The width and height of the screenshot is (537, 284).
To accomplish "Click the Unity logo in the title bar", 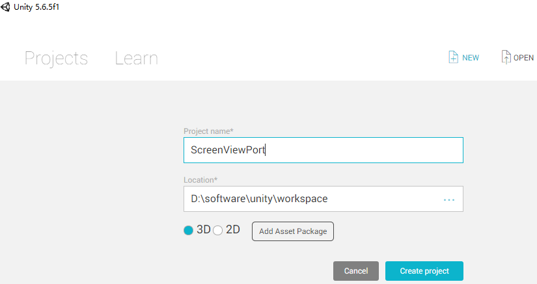I will point(5,6).
